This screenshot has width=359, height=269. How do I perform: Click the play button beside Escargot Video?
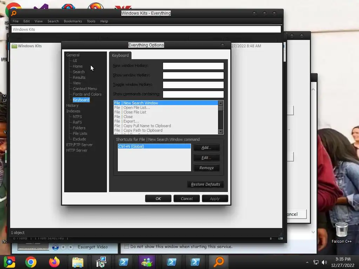[55, 247]
